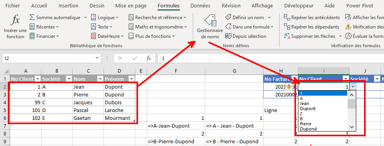Click the formula bar input field
384x146 pixels.
tap(271, 59)
